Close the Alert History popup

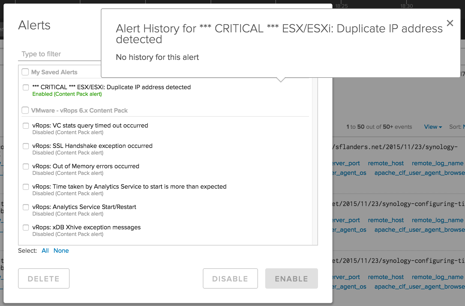[x=450, y=23]
